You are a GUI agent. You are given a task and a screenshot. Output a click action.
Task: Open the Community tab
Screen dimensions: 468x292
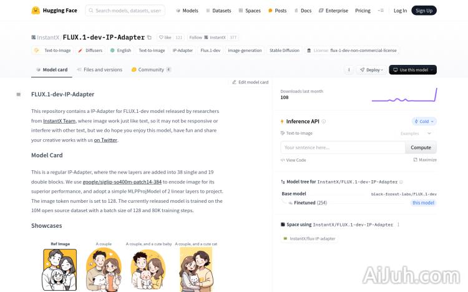(x=150, y=70)
